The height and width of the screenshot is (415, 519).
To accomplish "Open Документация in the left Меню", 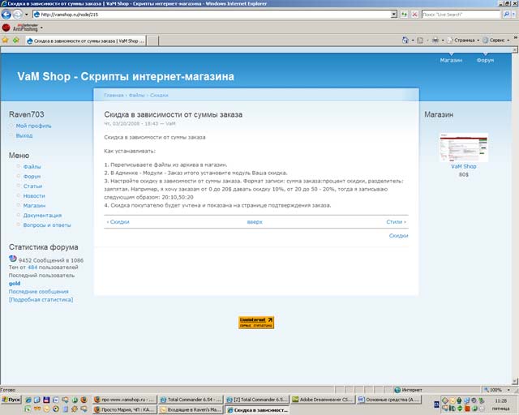I will coord(42,215).
